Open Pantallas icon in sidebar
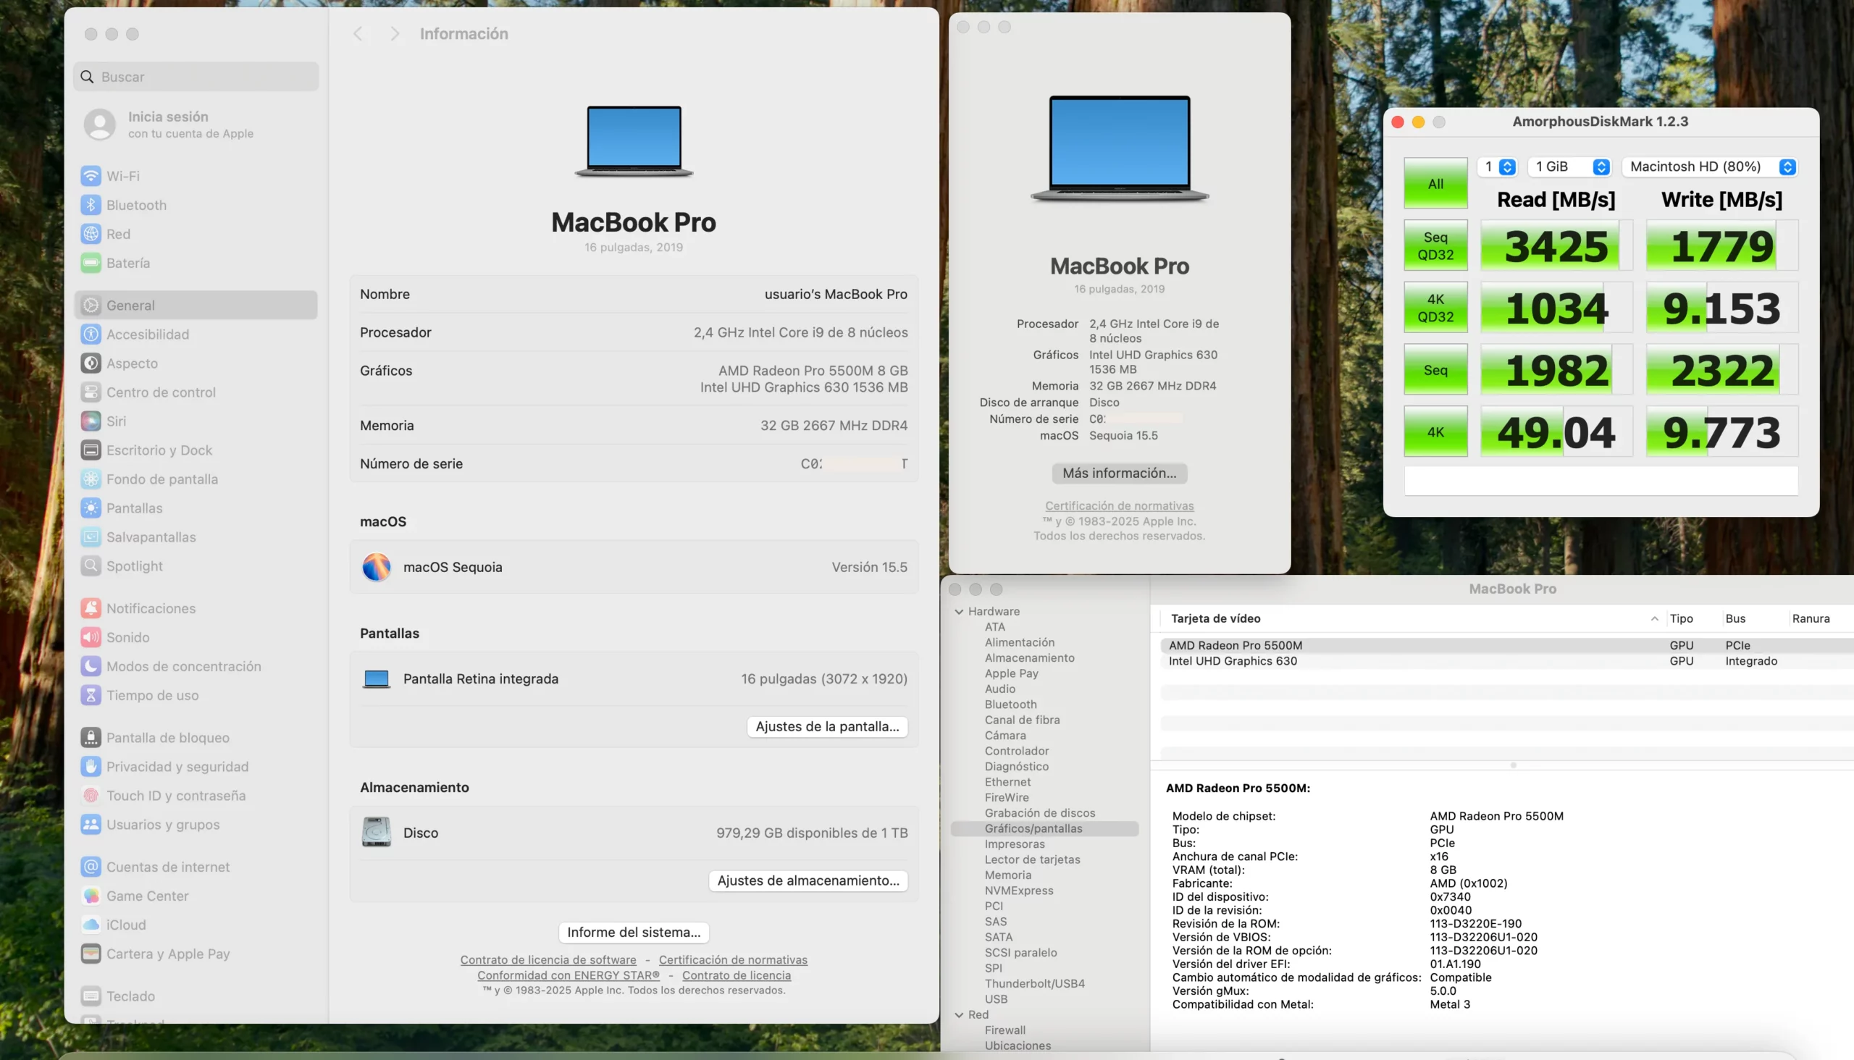This screenshot has height=1060, width=1854. point(91,508)
